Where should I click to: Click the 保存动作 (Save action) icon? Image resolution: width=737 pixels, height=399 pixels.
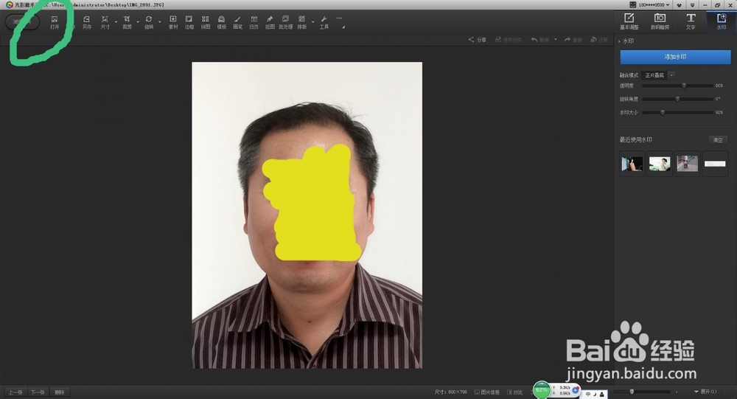coord(508,40)
